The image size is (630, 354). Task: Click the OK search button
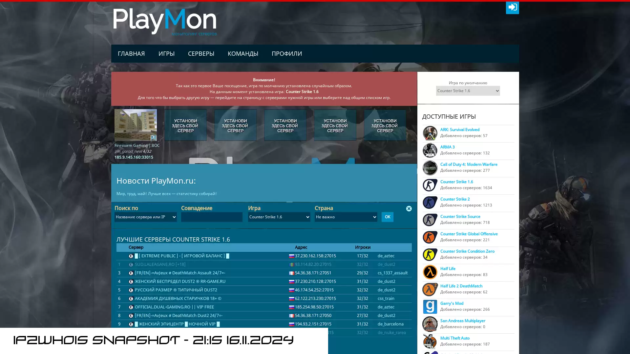(387, 217)
